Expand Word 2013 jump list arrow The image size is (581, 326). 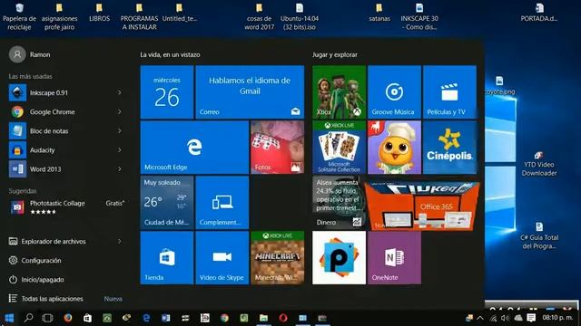pos(120,169)
